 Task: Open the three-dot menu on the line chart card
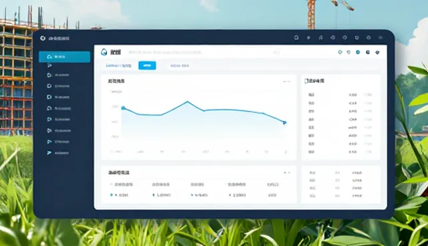click(286, 82)
